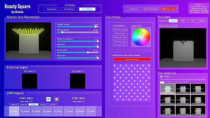The width and height of the screenshot is (210, 118).
Task: Start DMX input with the play button
Action: [49, 99]
